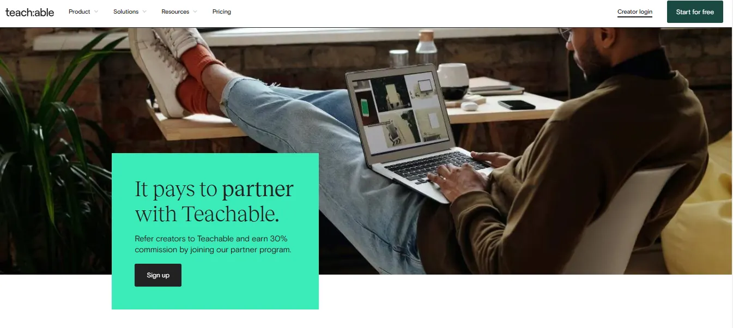Open the Solutions menu label

[126, 11]
